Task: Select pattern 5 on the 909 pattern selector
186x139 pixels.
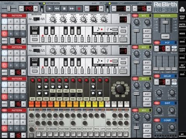Action: (5, 122)
